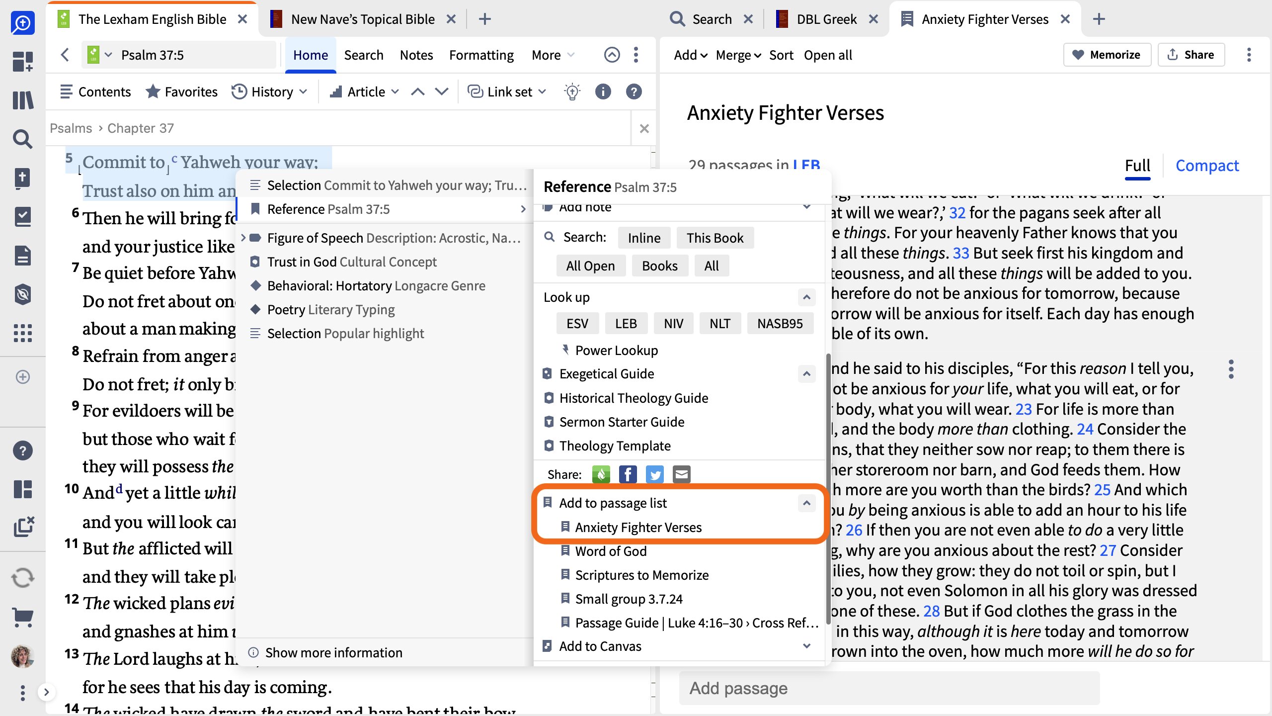1272x716 pixels.
Task: Click the visual filters lightbulb icon
Action: 572,91
